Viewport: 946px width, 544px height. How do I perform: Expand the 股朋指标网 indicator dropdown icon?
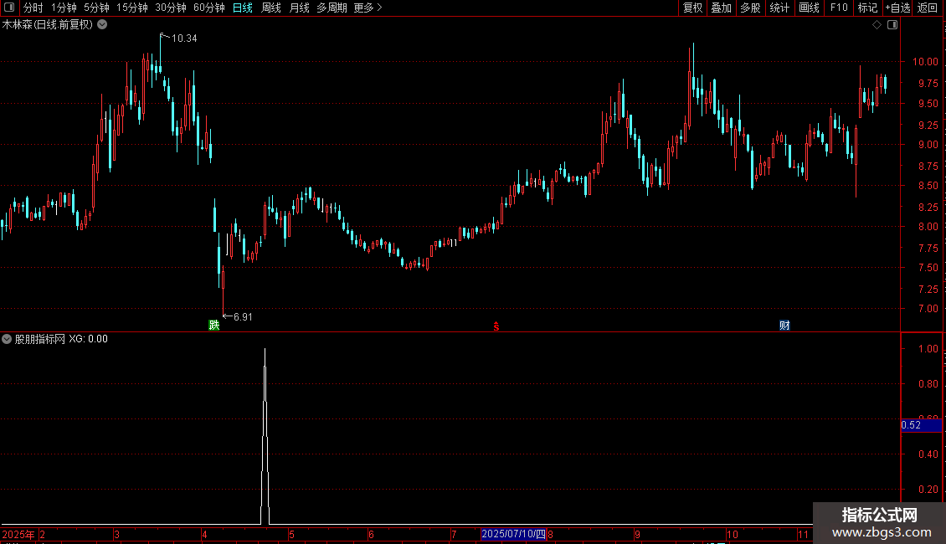[7, 339]
